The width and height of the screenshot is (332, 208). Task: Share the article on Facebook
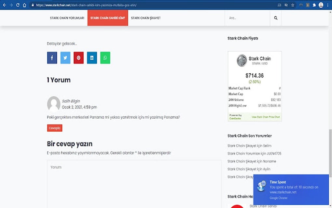[52, 58]
